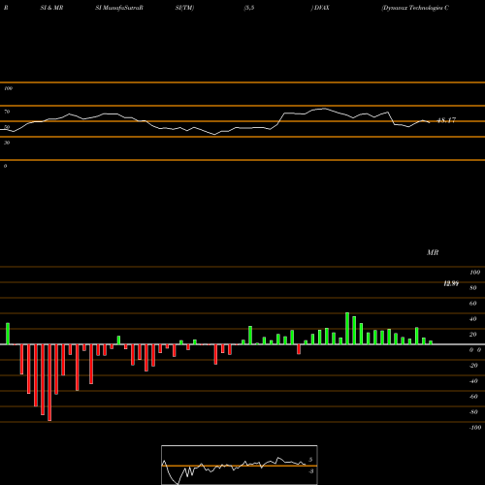
Task: Click the longest red bar in the MR histogram
Action: [49, 382]
